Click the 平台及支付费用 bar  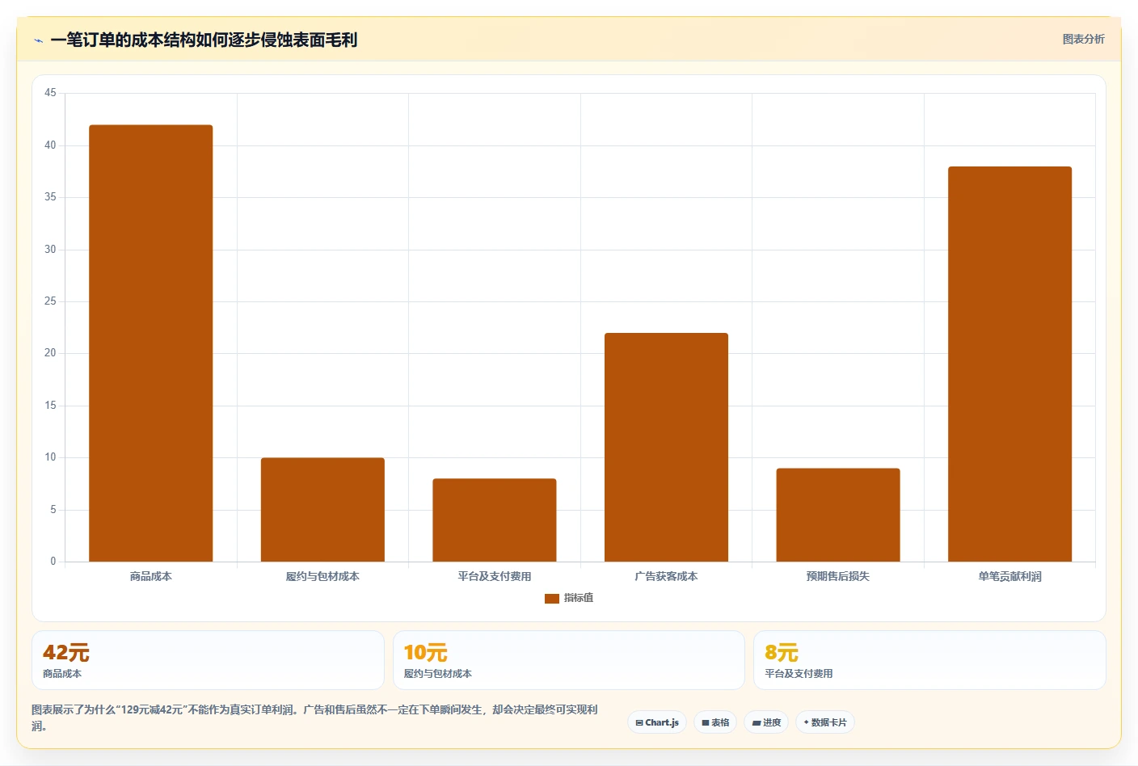click(495, 520)
